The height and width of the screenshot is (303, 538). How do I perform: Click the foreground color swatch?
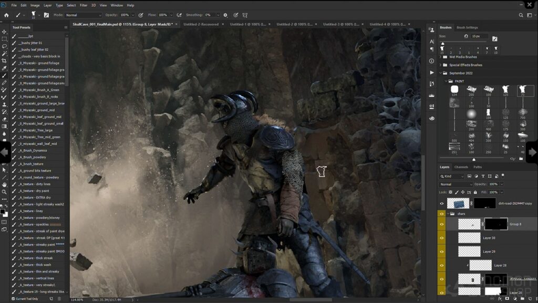(3, 212)
